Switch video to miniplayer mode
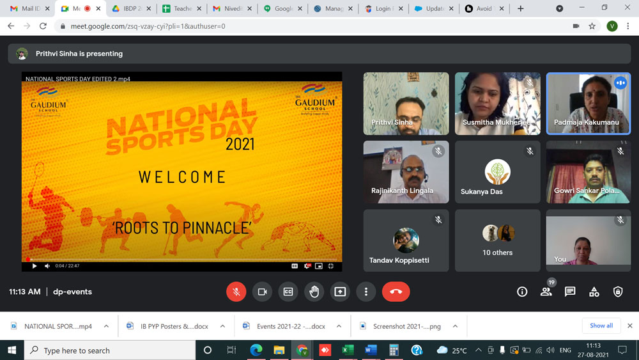Viewport: 639px width, 360px height. [319, 266]
